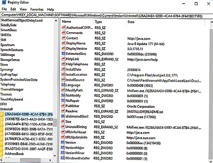Click the InstallSource string icon
The image size is (213, 163).
point(63,80)
